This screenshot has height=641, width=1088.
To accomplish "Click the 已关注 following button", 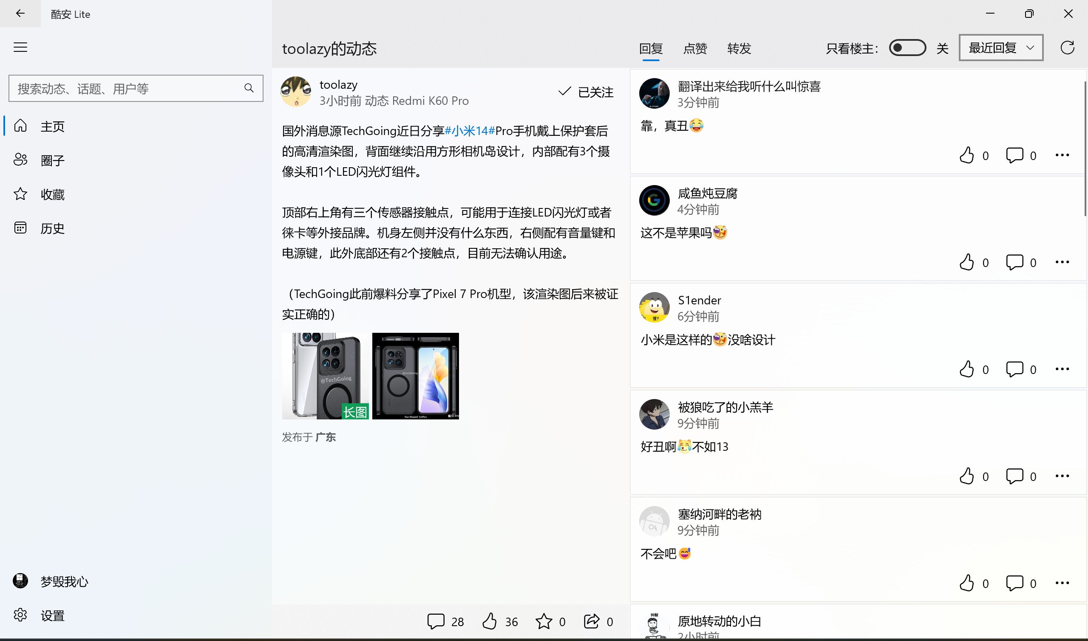I will click(586, 92).
